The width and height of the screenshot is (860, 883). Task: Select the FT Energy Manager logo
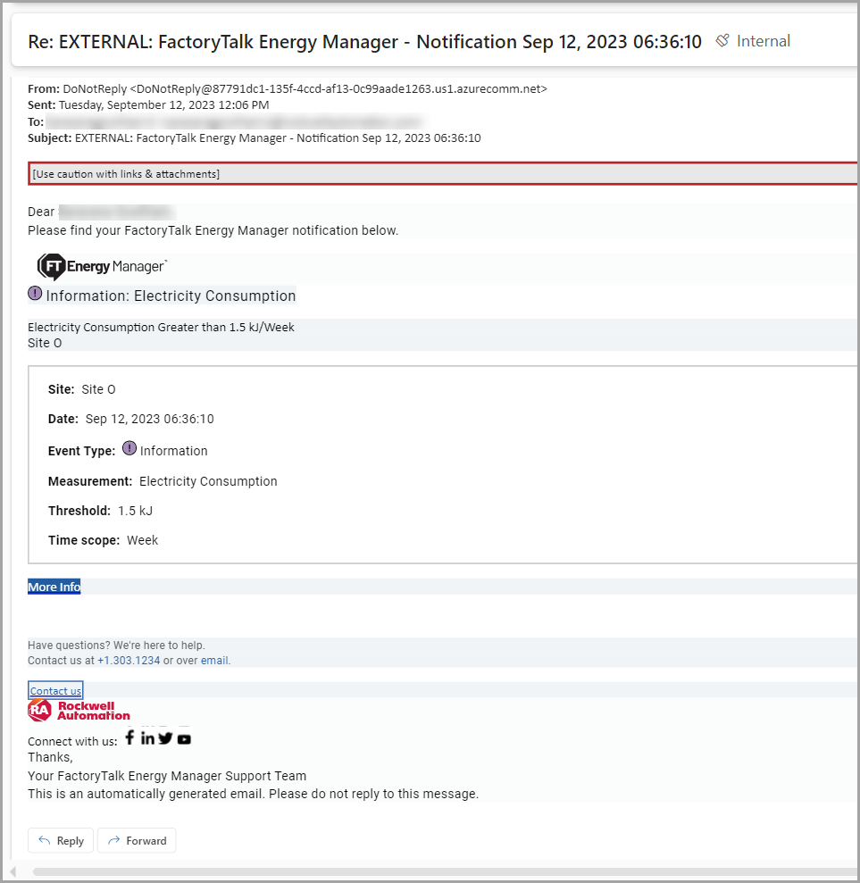point(101,266)
